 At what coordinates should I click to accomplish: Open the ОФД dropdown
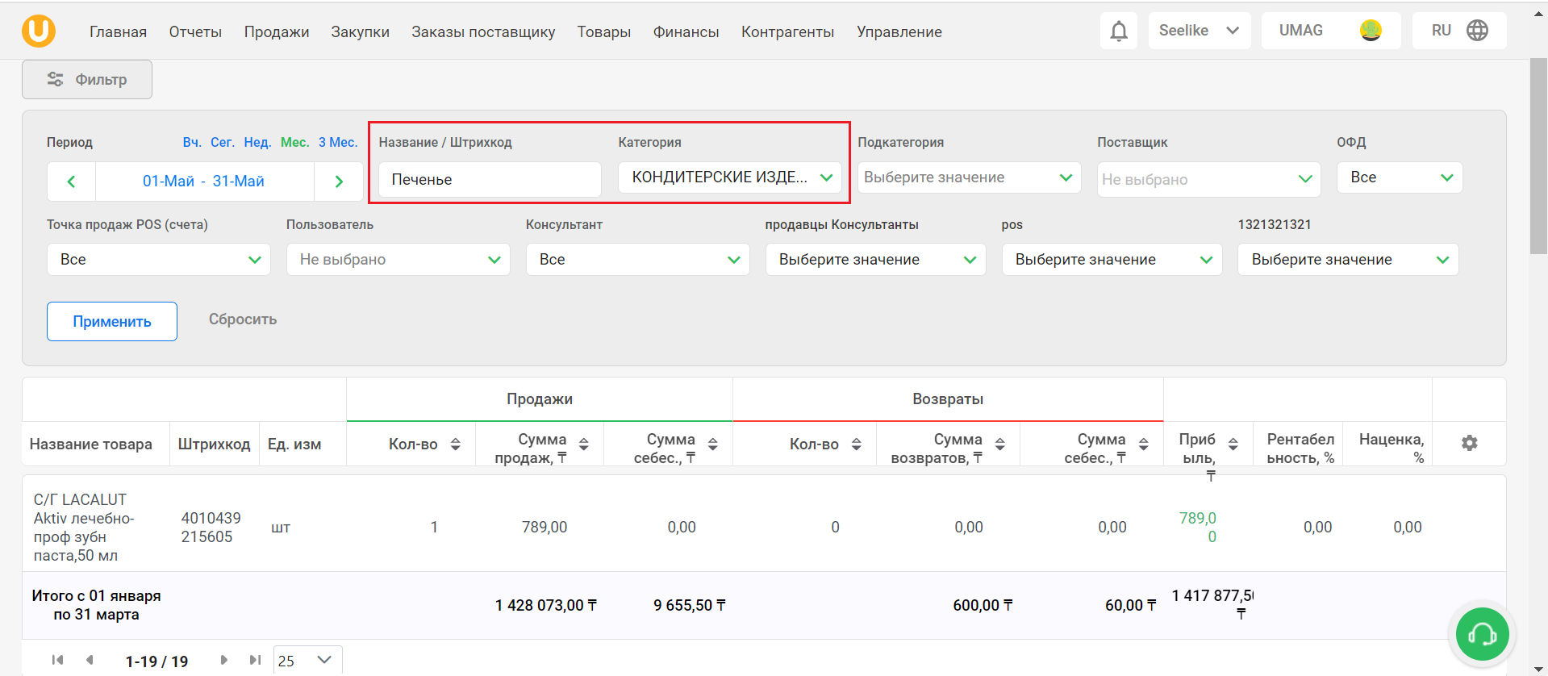pyautogui.click(x=1400, y=177)
